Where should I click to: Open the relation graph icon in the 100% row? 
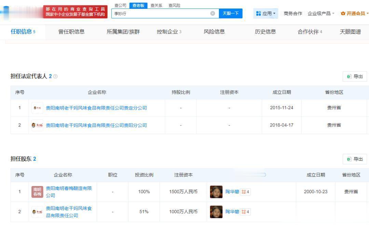[x=245, y=191]
